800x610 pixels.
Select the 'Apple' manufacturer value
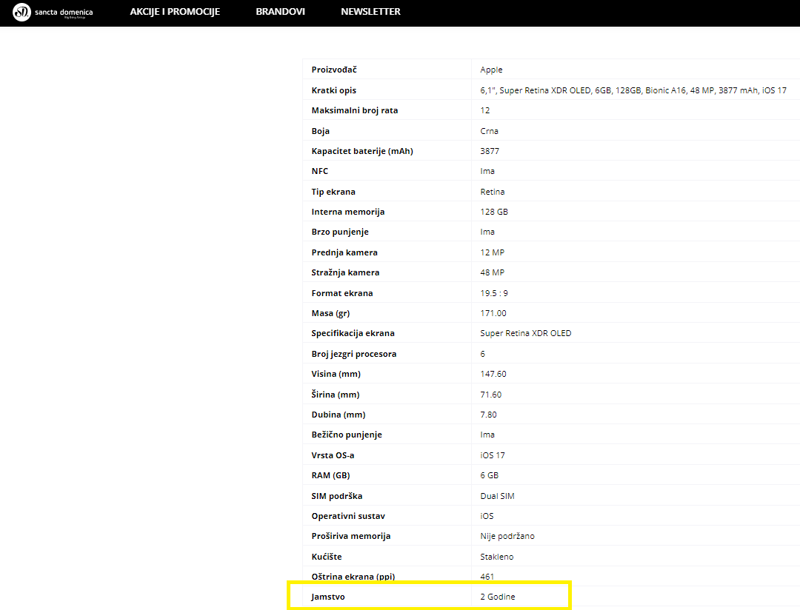click(491, 70)
